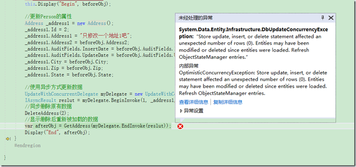Click the 内部异常 label
Viewport: 356px width, 167px height.
189,66
